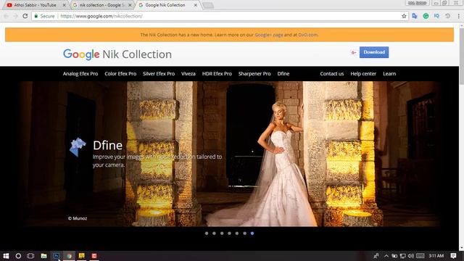The width and height of the screenshot is (464, 261).
Task: Click the battery tray icon
Action: (x=394, y=256)
